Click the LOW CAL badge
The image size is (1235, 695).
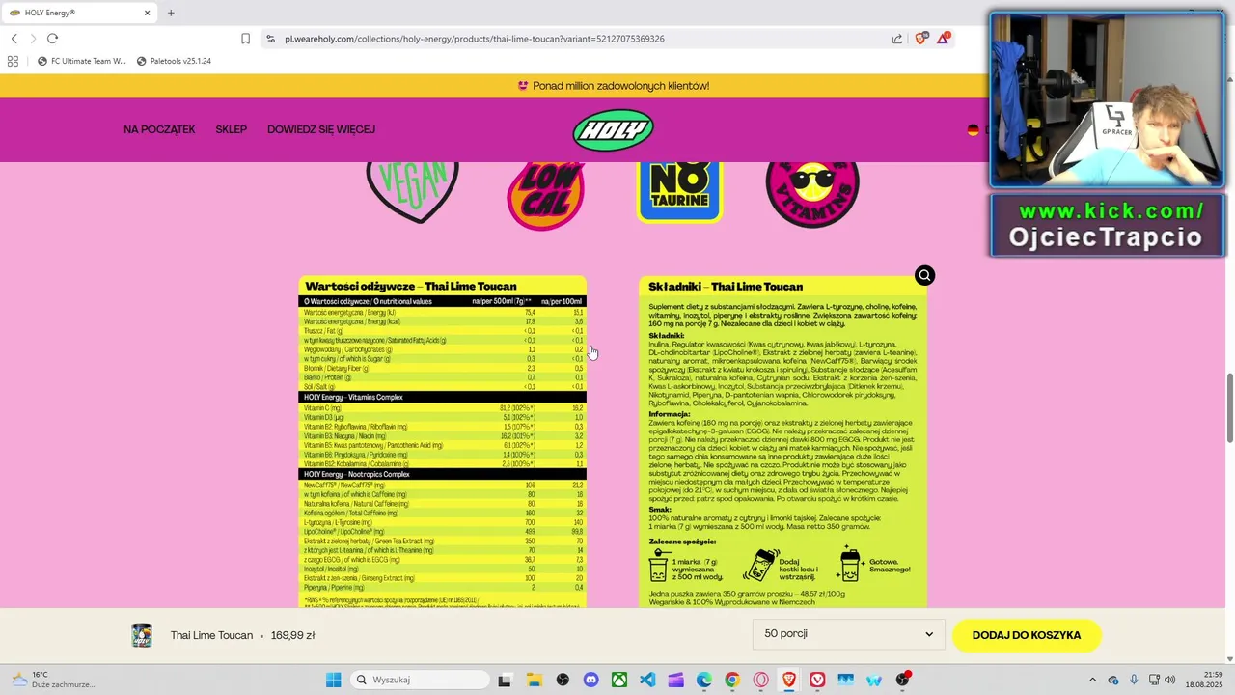[546, 195]
